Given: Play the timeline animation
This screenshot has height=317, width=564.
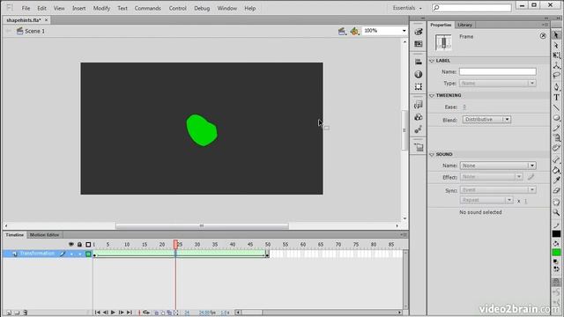Looking at the screenshot, I should point(113,313).
